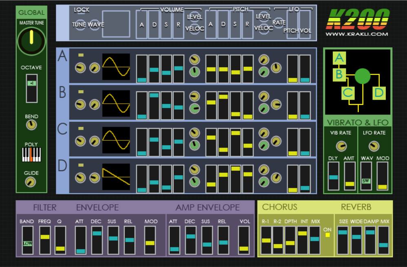Image resolution: width=407 pixels, height=267 pixels.
Task: Click amp envelope VOL slider
Action: click(x=244, y=240)
